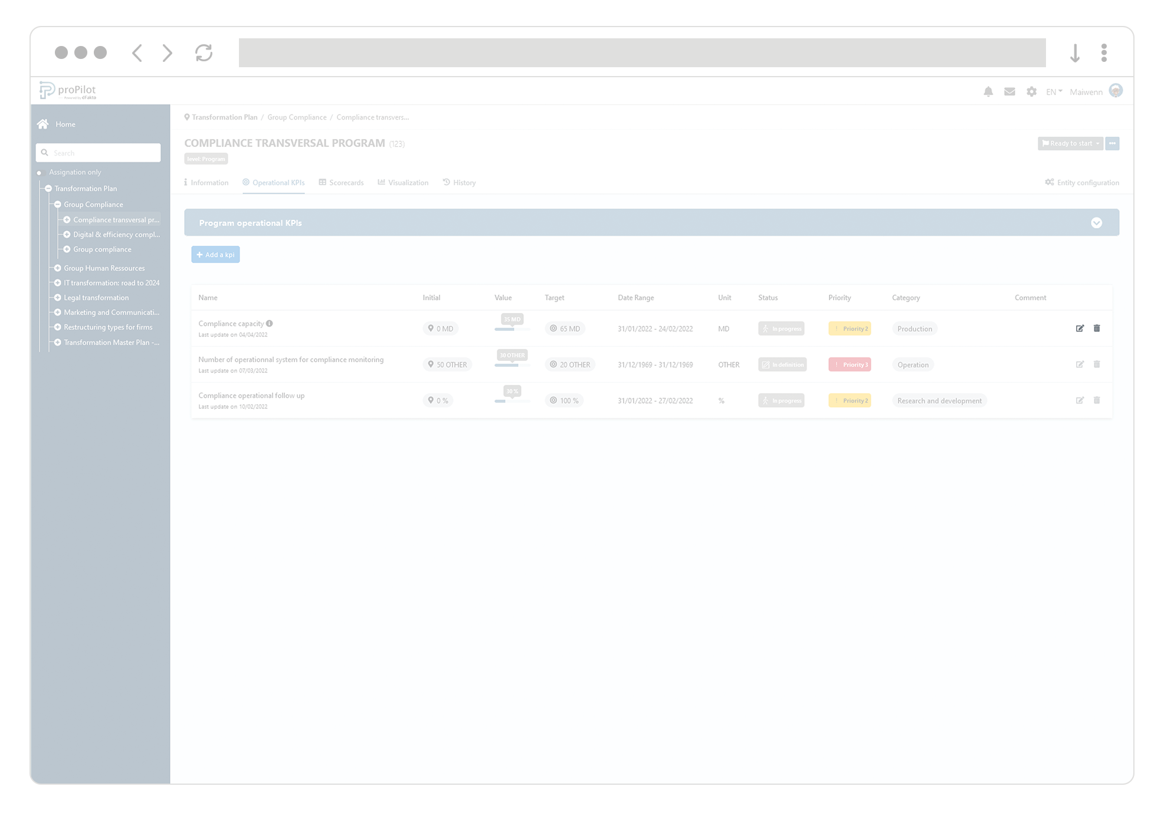Screen dimensions: 1164x816
Task: Edit the Compliance capacity KPI row
Action: point(1080,328)
